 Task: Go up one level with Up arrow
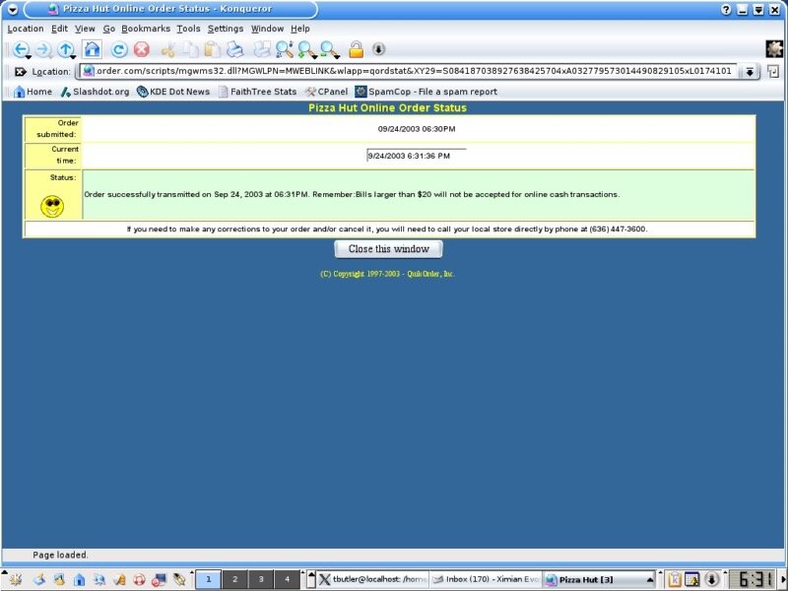65,48
